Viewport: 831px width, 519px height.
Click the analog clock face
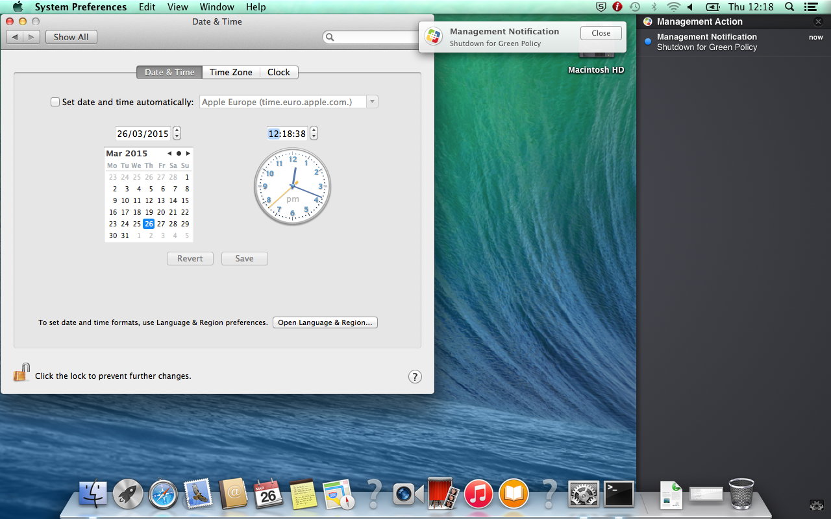coord(293,186)
